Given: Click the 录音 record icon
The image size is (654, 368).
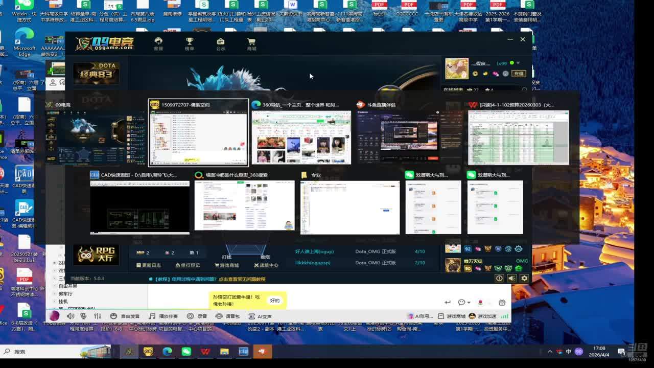Looking at the screenshot, I should coord(197,316).
